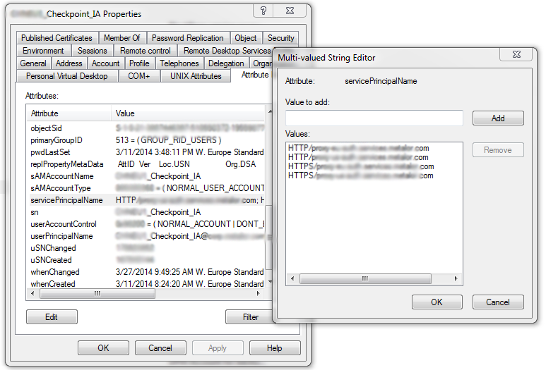This screenshot has height=370, width=546.
Task: Close the Checkpoint_IA Properties dialog
Action: (x=290, y=11)
